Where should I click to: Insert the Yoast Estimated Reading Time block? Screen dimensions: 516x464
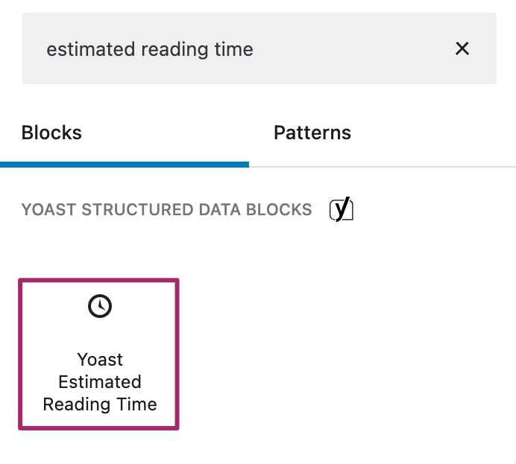tap(99, 355)
